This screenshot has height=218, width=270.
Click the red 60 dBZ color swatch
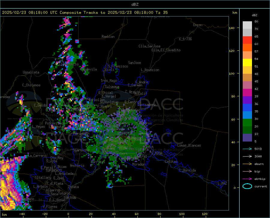[x=247, y=40]
